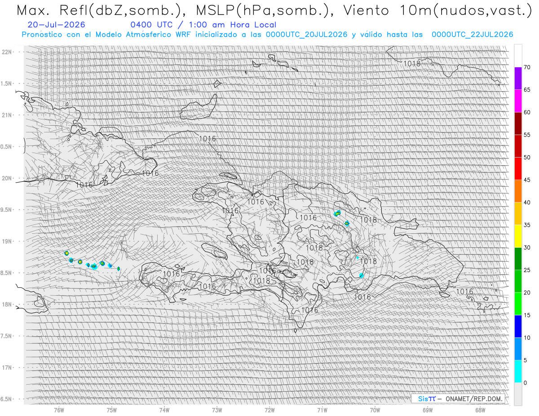Click the dark blue 10–15 dBZ colorbar swatch

[x=518, y=326]
